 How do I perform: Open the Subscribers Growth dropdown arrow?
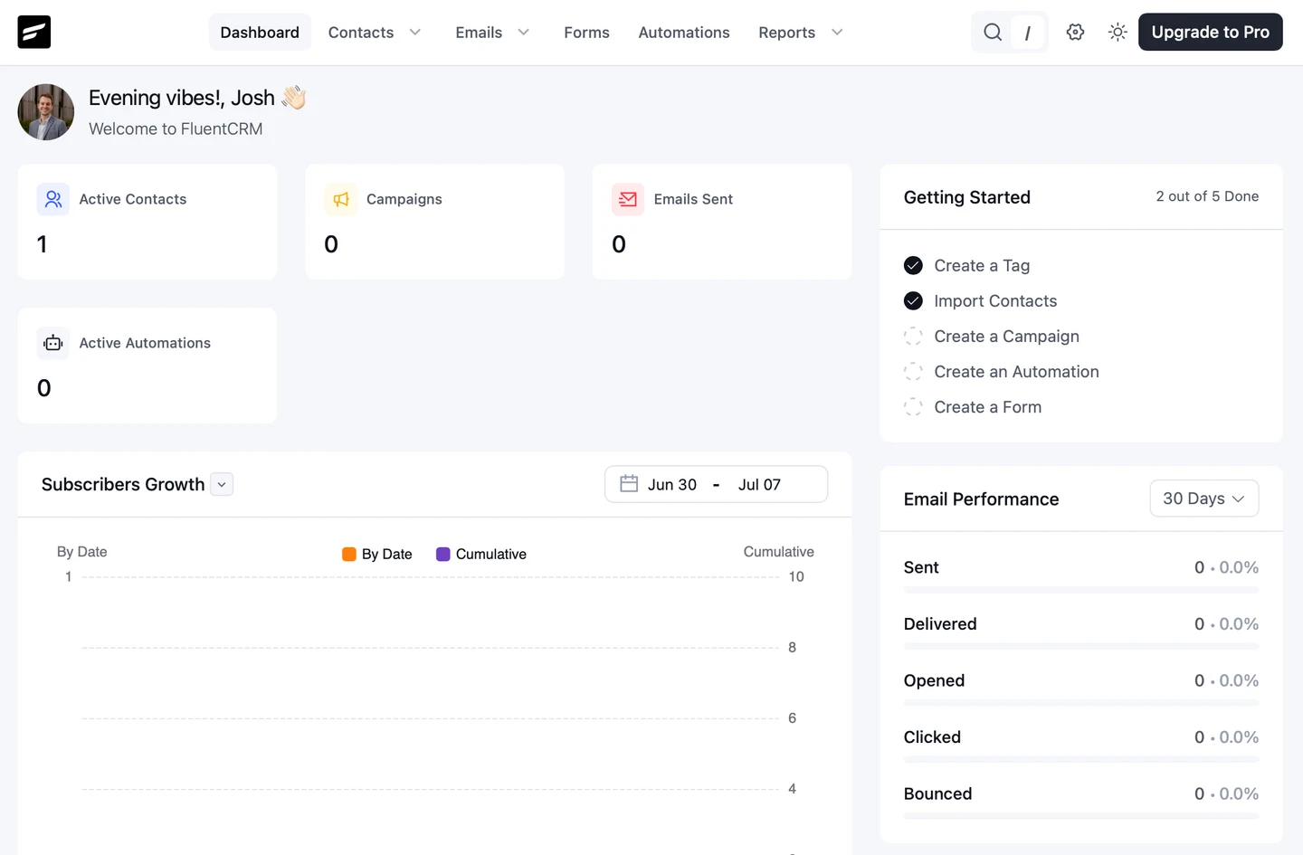pos(222,485)
